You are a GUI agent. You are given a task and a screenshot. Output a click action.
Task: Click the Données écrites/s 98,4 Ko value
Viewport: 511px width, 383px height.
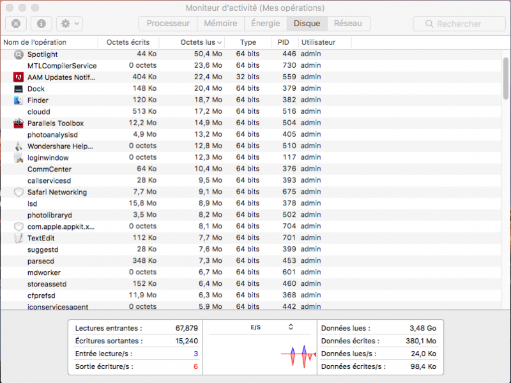click(423, 366)
